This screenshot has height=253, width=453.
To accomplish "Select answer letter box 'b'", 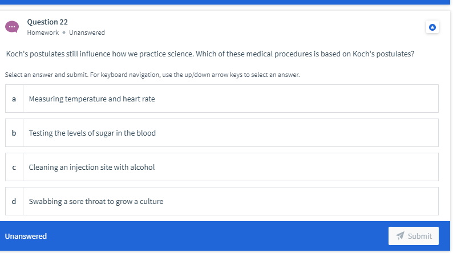I will pyautogui.click(x=14, y=133).
